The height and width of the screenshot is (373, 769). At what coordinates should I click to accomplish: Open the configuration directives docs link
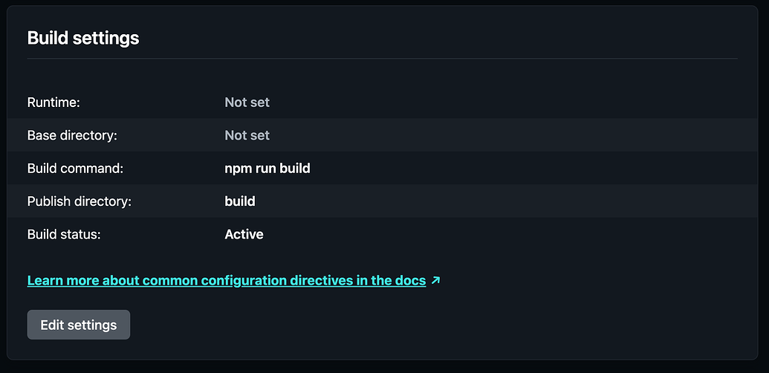coord(226,281)
